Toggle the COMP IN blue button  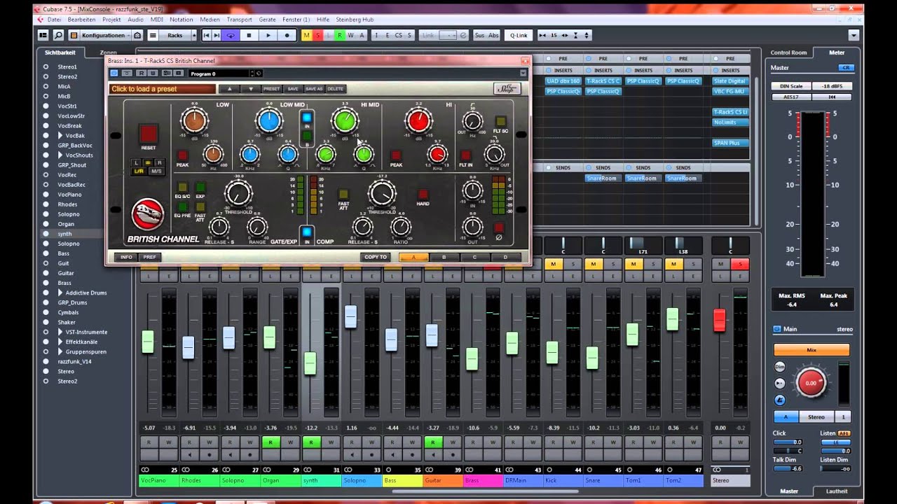[x=306, y=232]
